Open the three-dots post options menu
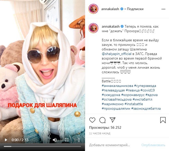 point(163,9)
